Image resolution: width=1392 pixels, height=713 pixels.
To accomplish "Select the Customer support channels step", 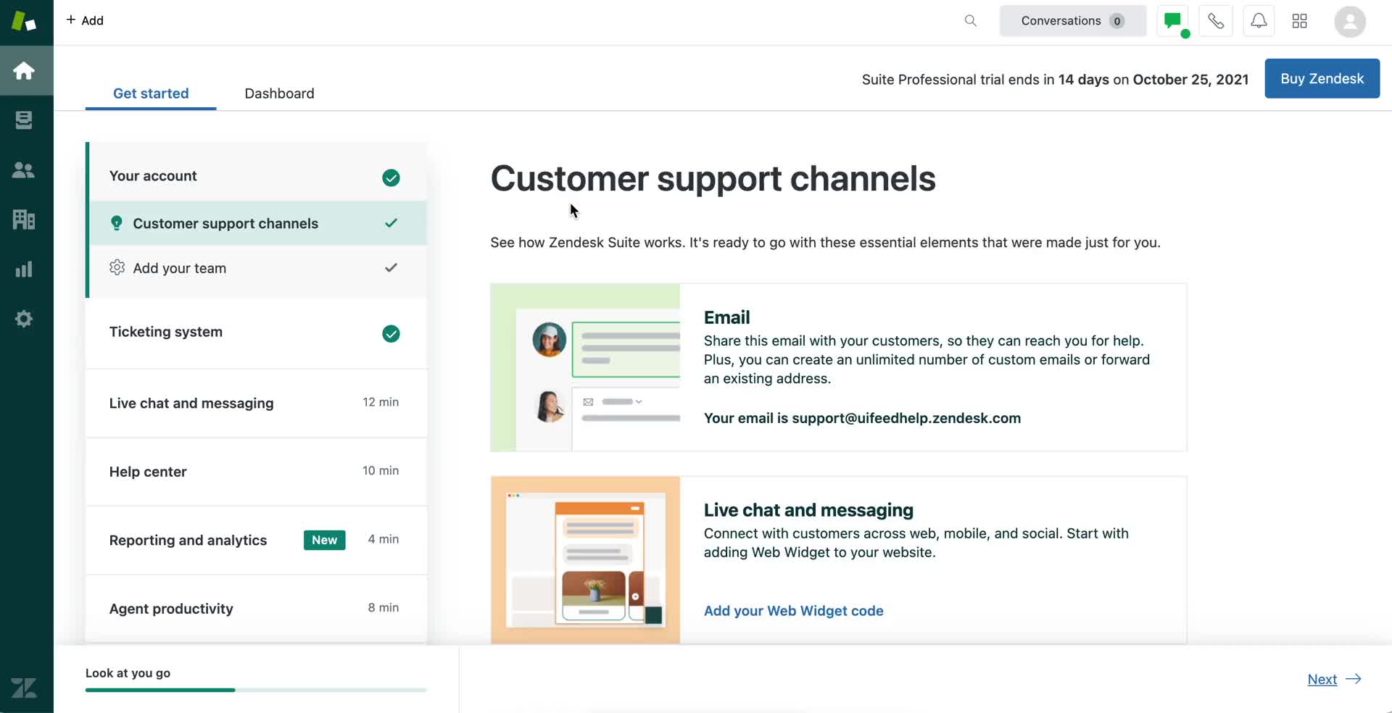I will pos(257,223).
